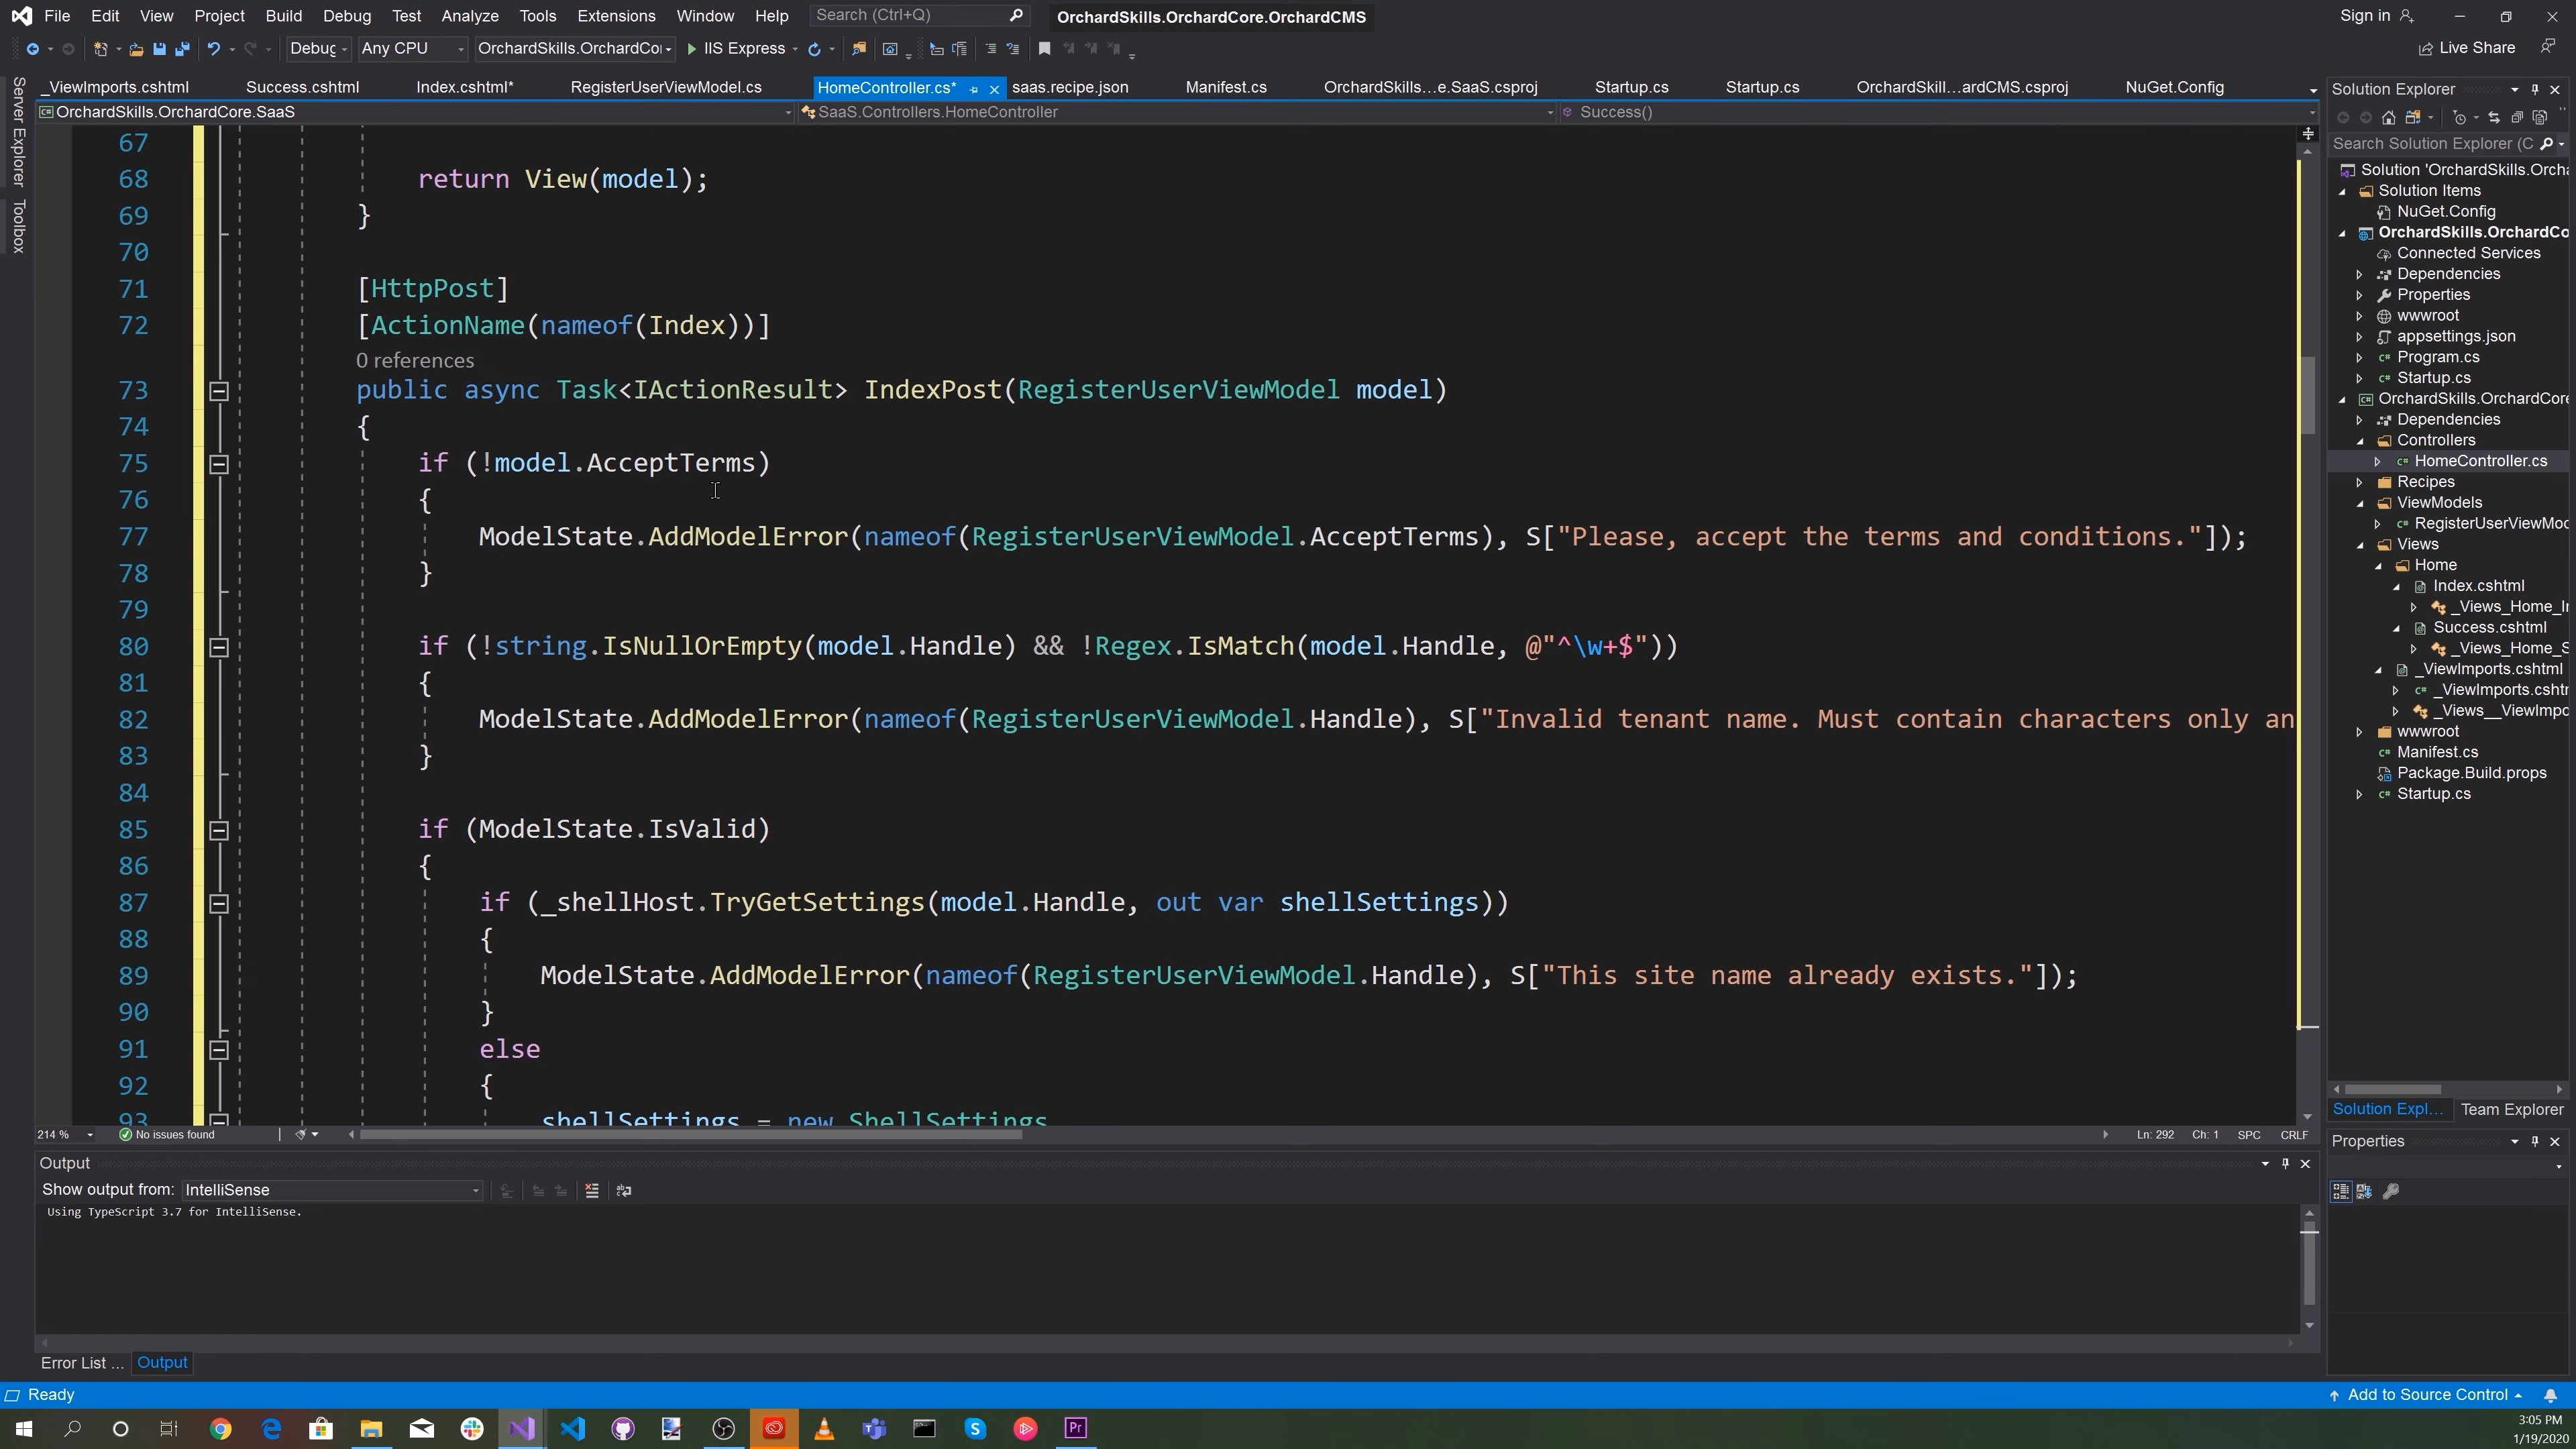Collapse the else block at line 91

pyautogui.click(x=219, y=1050)
